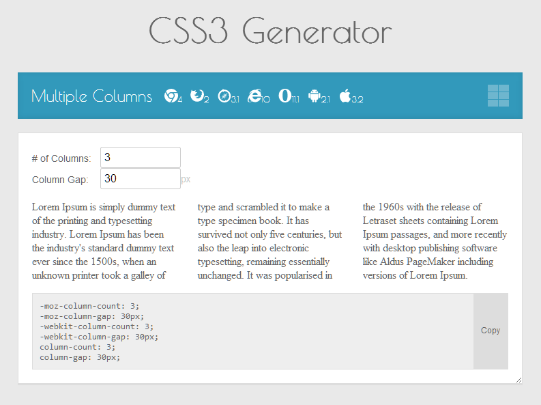Click the CSS3 Generator page title
Viewport: 541px width, 405px height.
pos(270,31)
